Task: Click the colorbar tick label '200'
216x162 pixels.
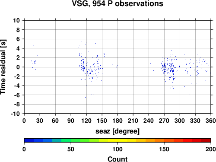Action: tap(211, 149)
